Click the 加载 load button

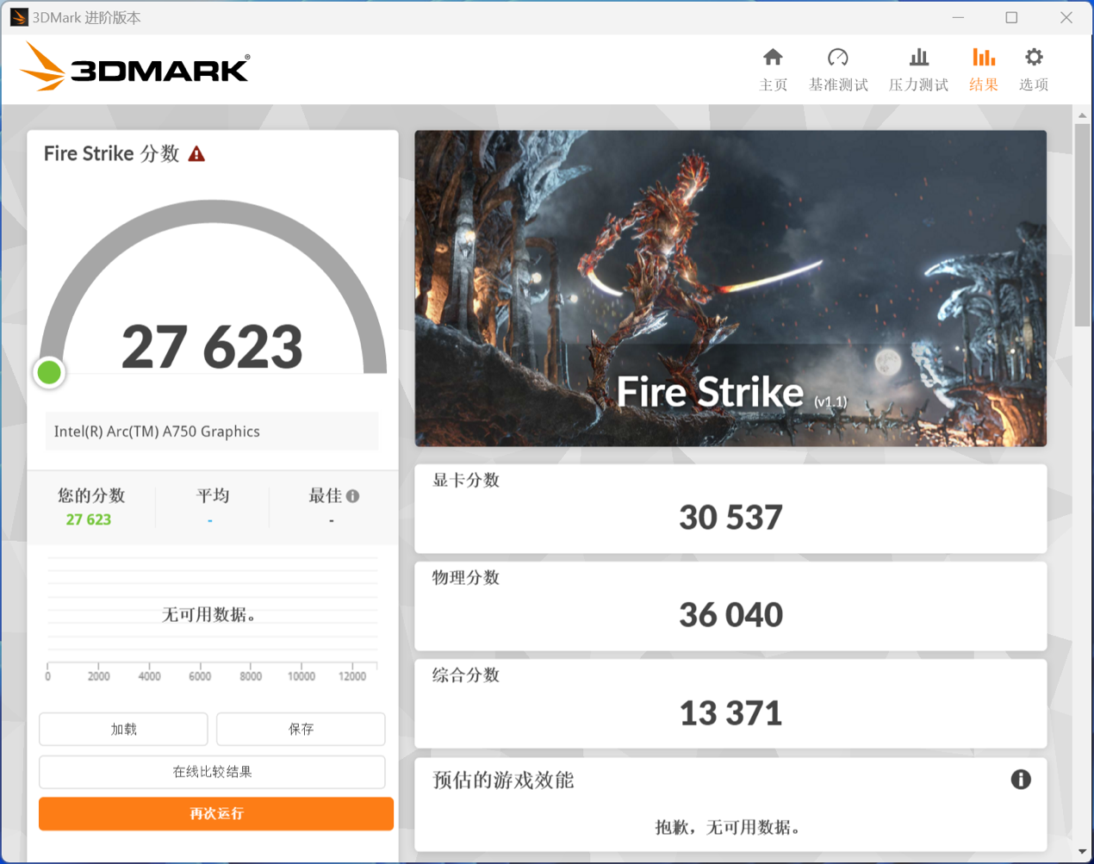(x=123, y=729)
